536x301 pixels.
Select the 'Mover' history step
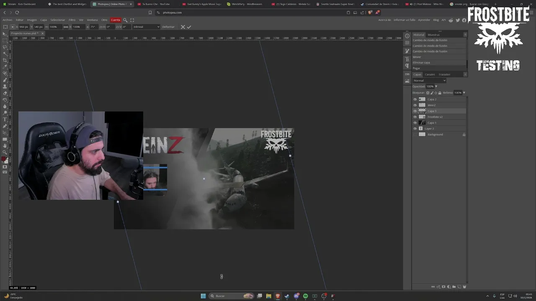tap(439, 57)
